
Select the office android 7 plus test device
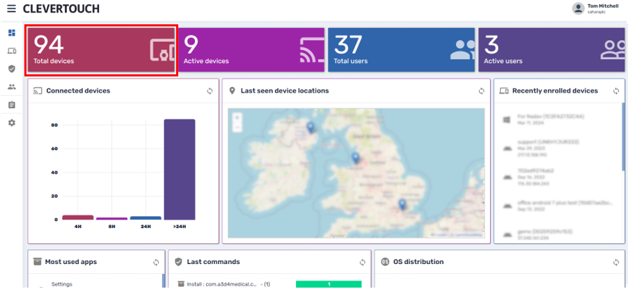tap(557, 206)
